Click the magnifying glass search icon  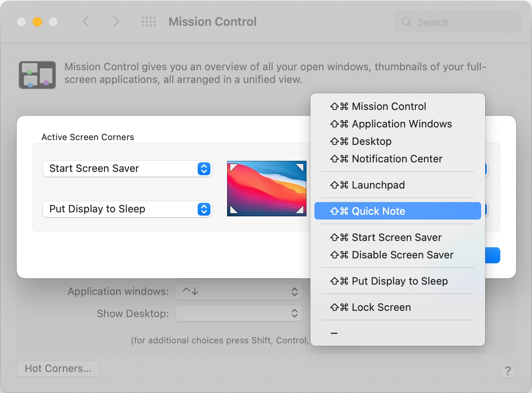[x=407, y=22]
